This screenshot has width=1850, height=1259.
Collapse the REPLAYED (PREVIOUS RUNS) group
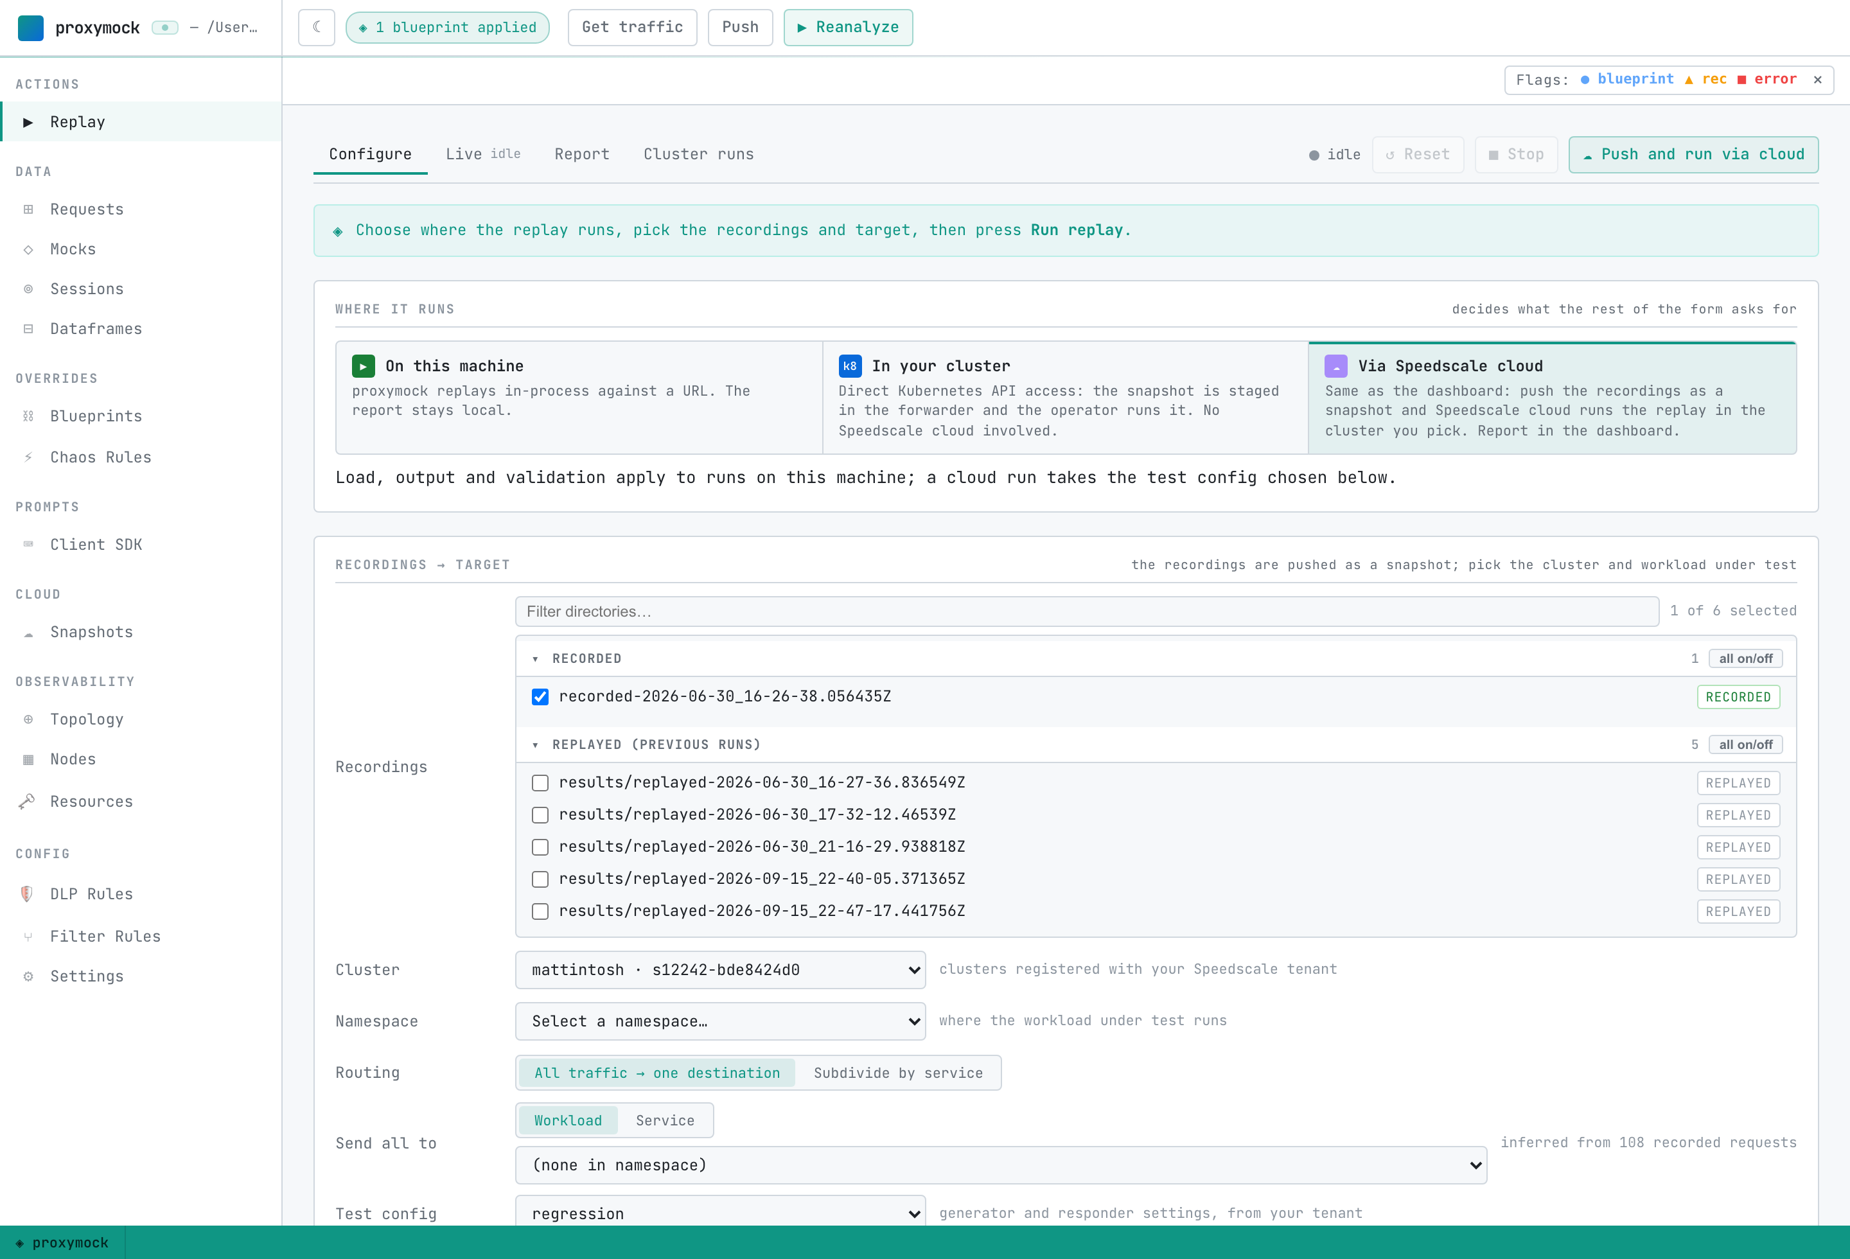535,745
